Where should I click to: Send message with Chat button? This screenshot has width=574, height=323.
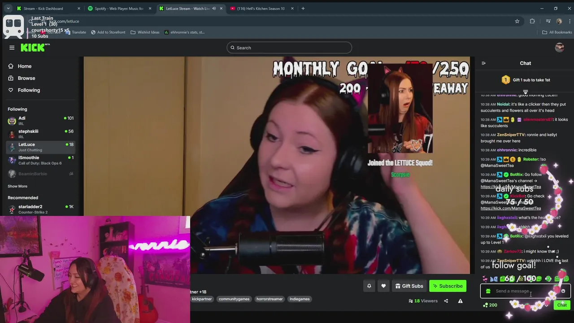[562, 305]
